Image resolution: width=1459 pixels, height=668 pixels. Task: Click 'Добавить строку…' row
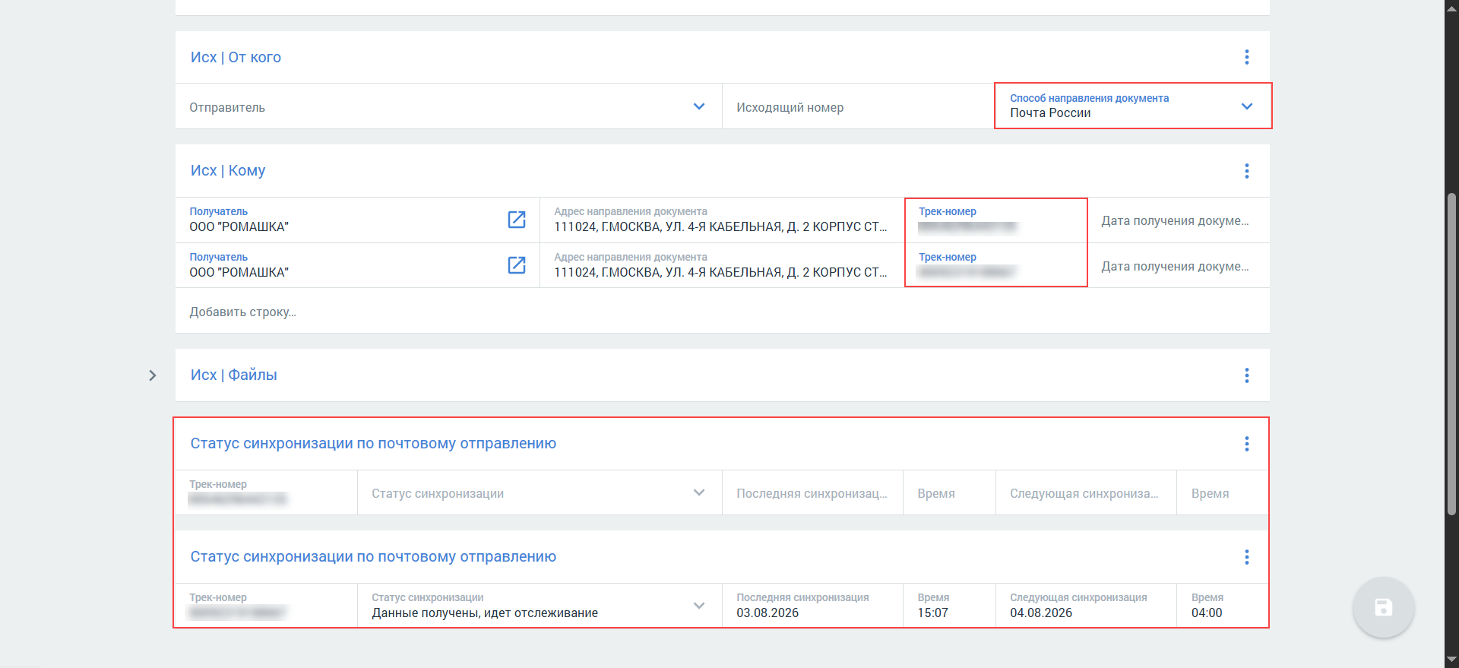pyautogui.click(x=722, y=312)
